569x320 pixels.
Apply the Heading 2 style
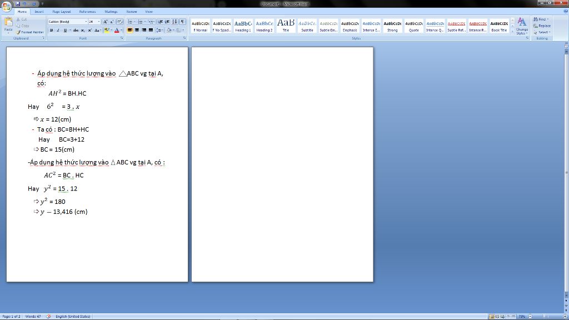(x=264, y=26)
